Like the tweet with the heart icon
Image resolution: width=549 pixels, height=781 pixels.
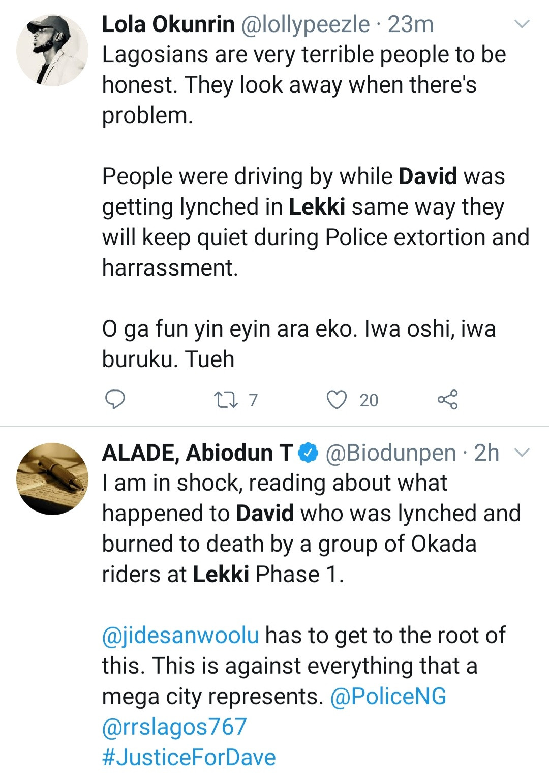[x=336, y=400]
